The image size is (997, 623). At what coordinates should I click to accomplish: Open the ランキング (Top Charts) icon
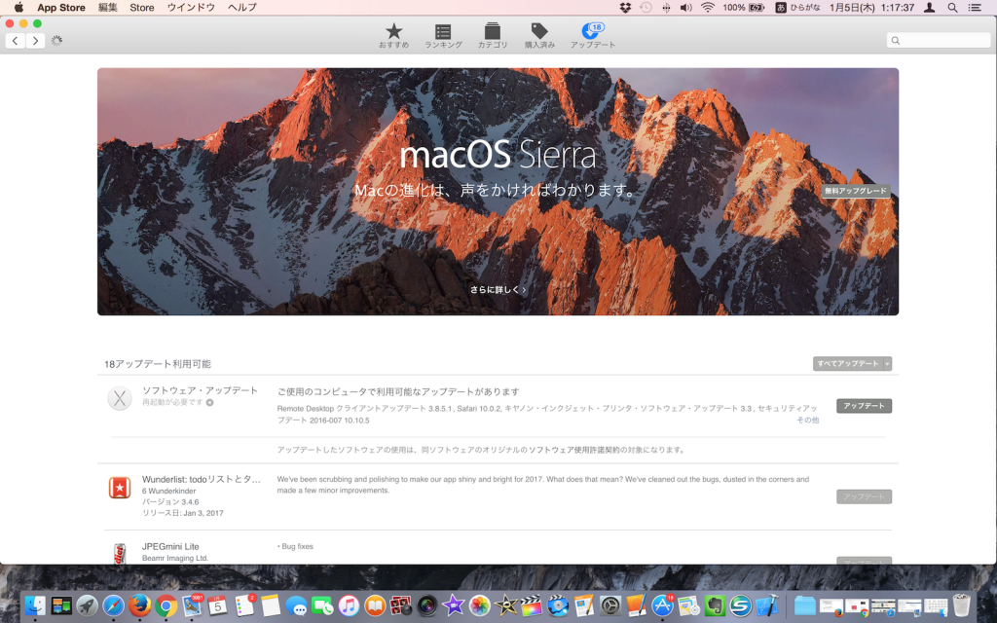[x=443, y=32]
